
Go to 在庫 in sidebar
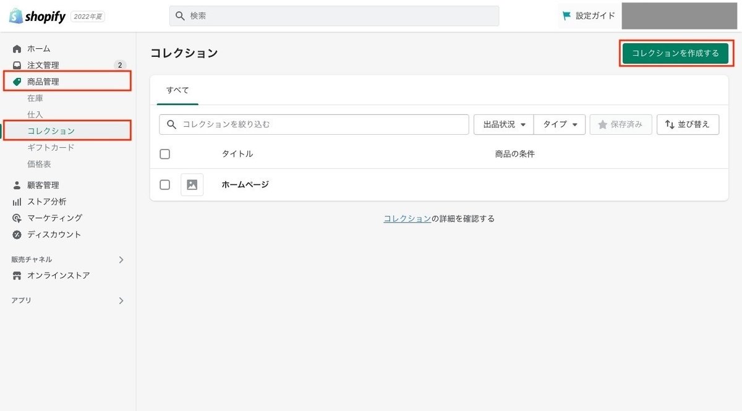point(35,98)
